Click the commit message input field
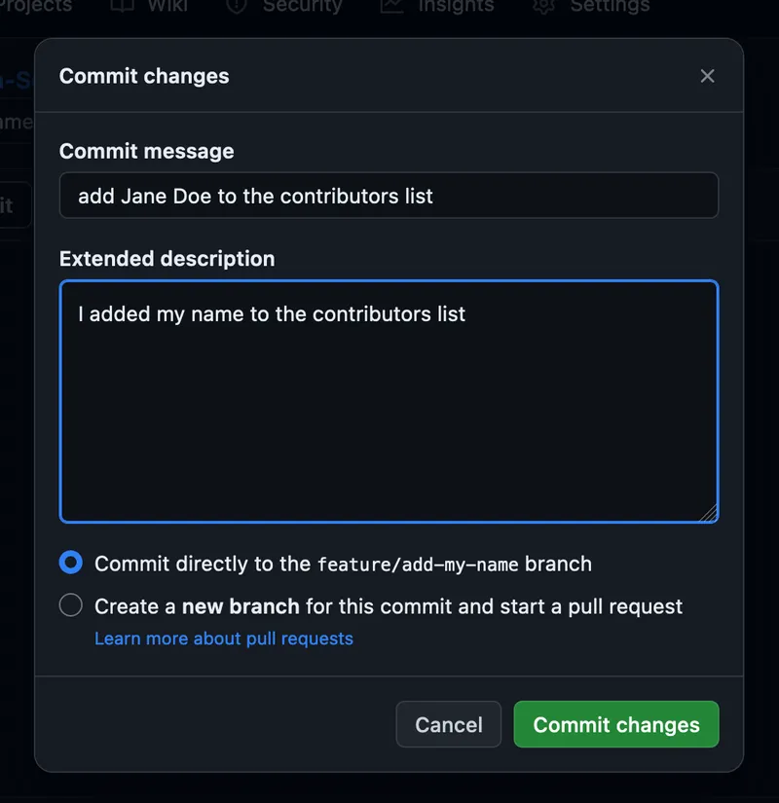Image resolution: width=779 pixels, height=803 pixels. [389, 195]
